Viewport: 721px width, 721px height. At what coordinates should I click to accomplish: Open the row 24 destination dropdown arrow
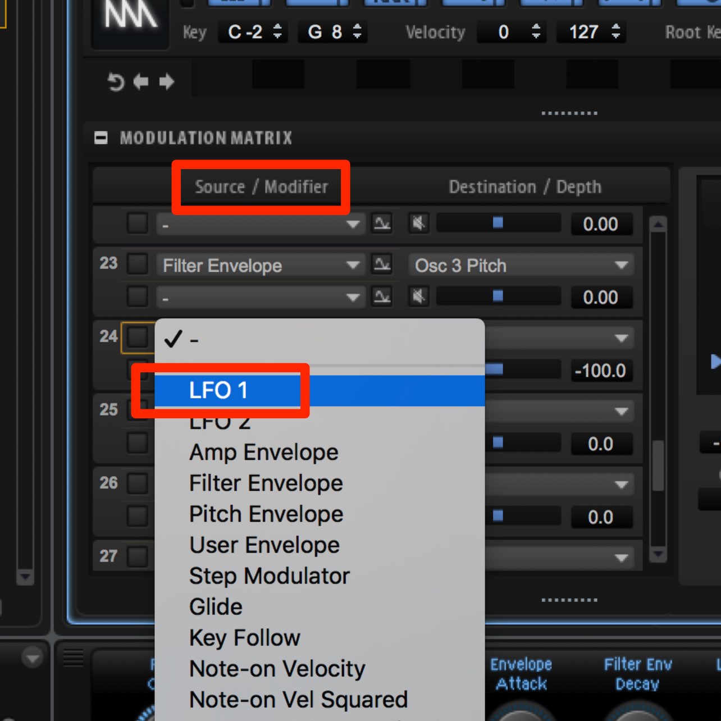tap(621, 338)
